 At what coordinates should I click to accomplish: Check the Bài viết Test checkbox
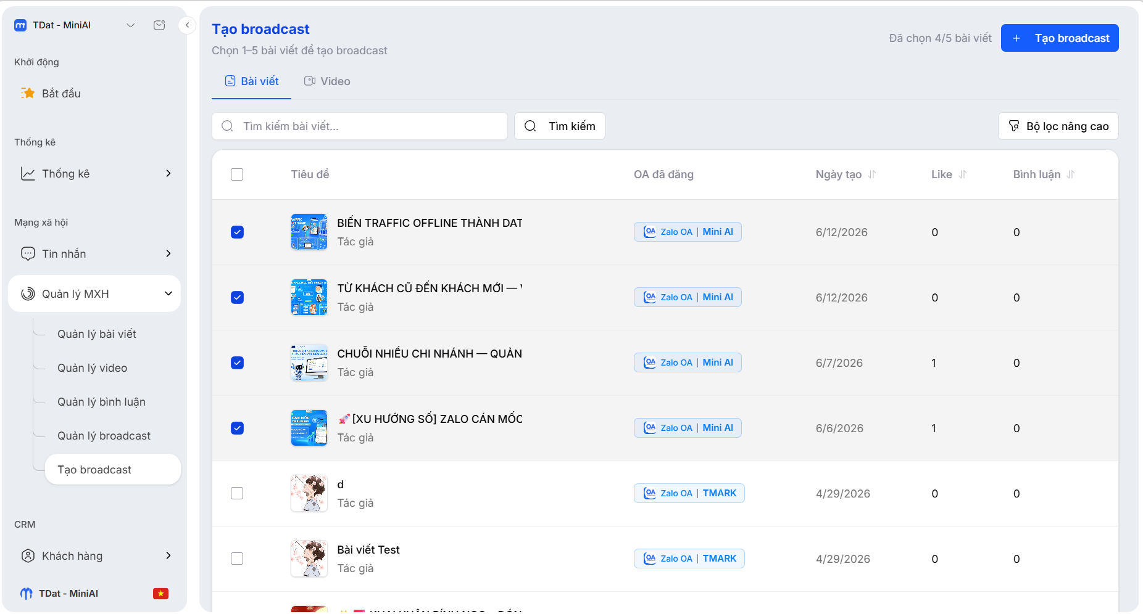point(237,559)
